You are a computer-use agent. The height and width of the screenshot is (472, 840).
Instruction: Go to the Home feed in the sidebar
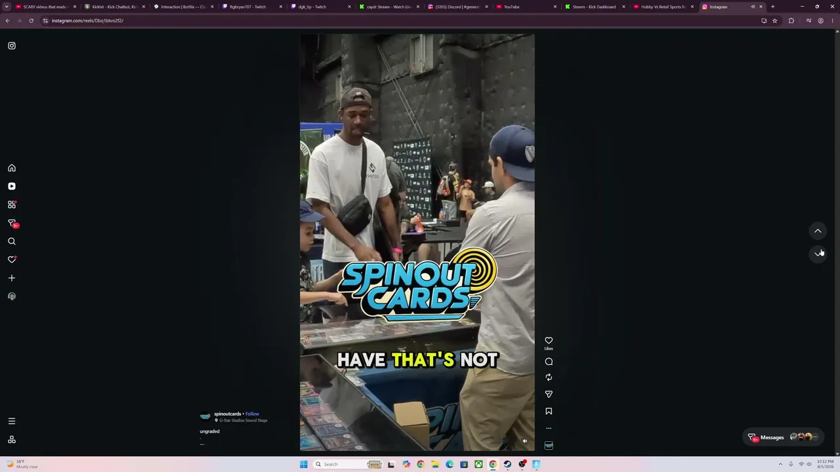12,168
